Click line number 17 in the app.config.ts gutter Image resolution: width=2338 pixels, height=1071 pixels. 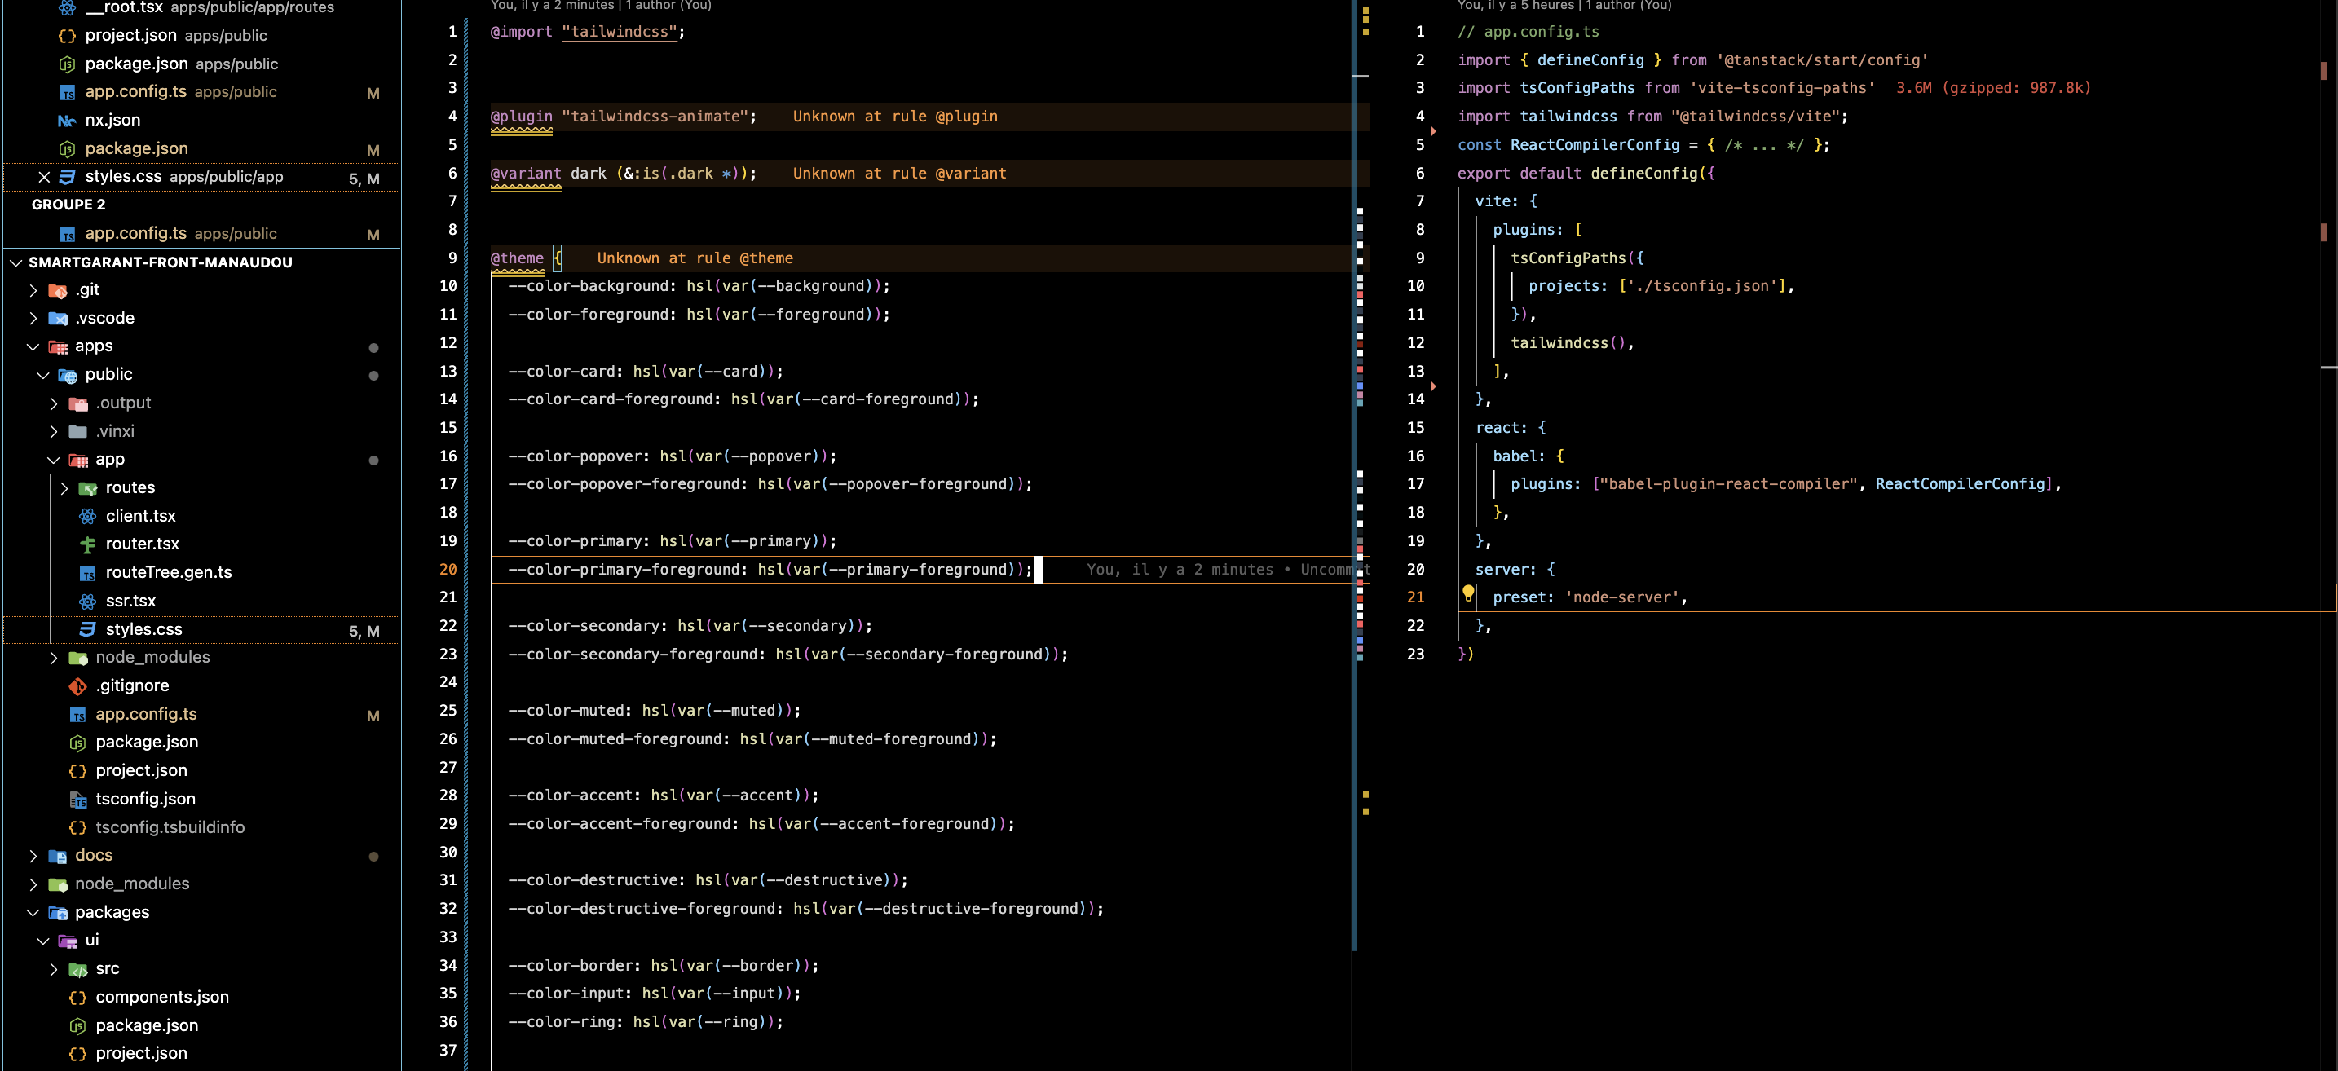pos(1415,485)
